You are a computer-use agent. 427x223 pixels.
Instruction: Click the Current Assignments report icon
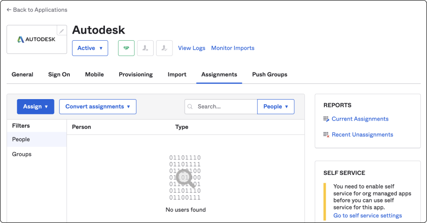click(x=326, y=119)
